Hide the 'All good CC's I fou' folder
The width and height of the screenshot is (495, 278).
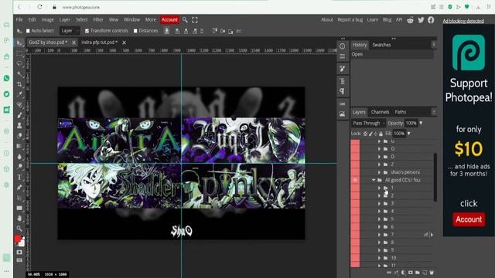(355, 180)
